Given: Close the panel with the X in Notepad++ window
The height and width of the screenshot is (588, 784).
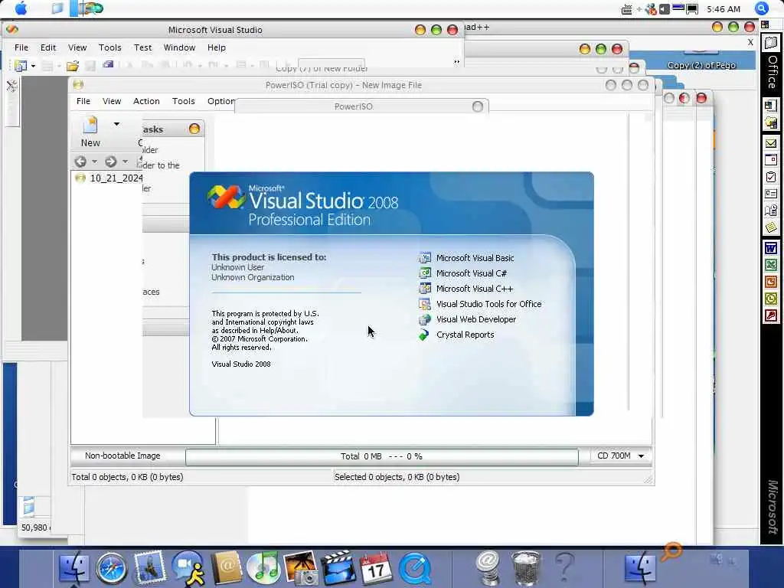Looking at the screenshot, I should point(750,43).
